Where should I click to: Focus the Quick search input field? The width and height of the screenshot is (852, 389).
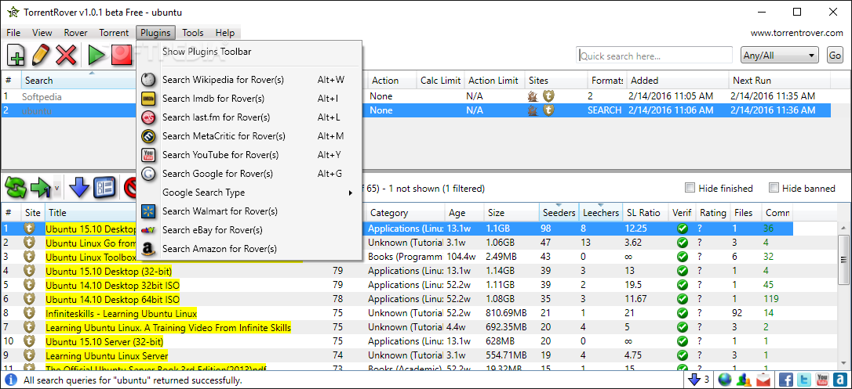654,56
